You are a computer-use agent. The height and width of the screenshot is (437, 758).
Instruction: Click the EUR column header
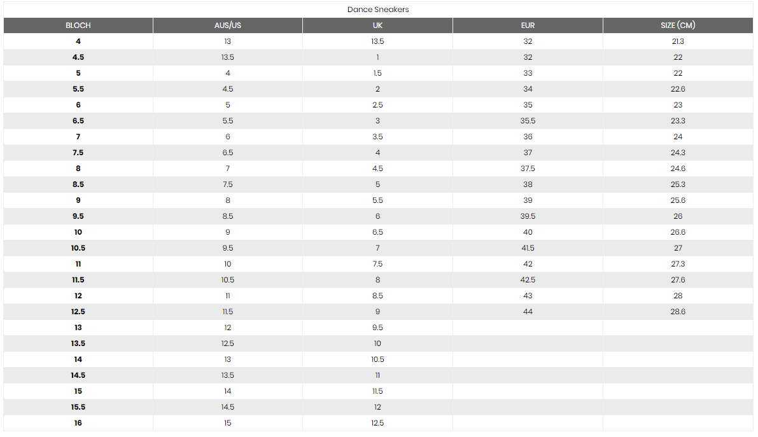[x=528, y=25]
